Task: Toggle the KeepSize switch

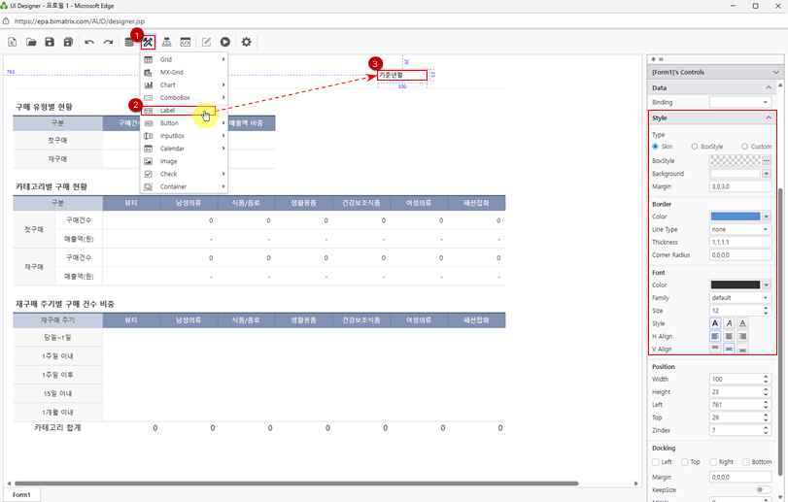Action: (x=764, y=490)
